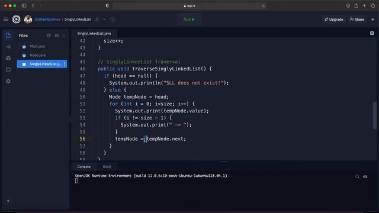Toggle the editor layout icon at top right
This screenshot has width=379, height=213.
(x=372, y=33)
